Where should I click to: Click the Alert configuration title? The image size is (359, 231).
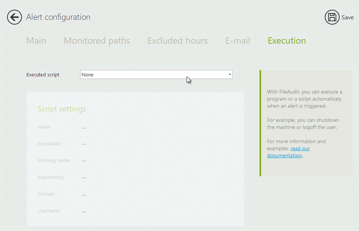(x=58, y=17)
